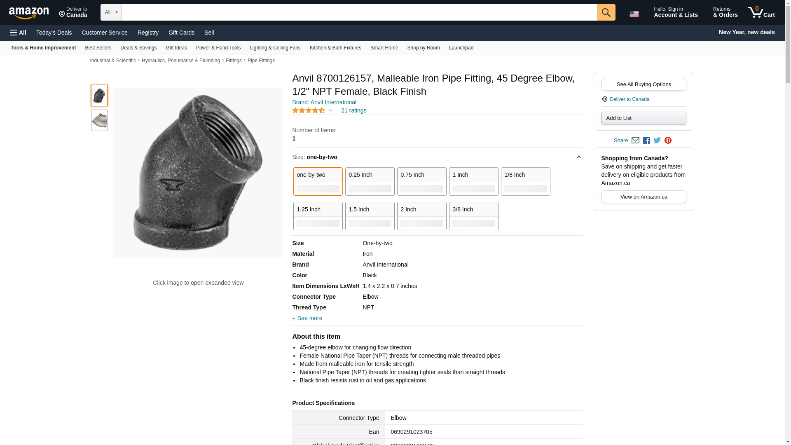791x445 pixels.
Task: Open the All search category dropdown
Action: (111, 12)
